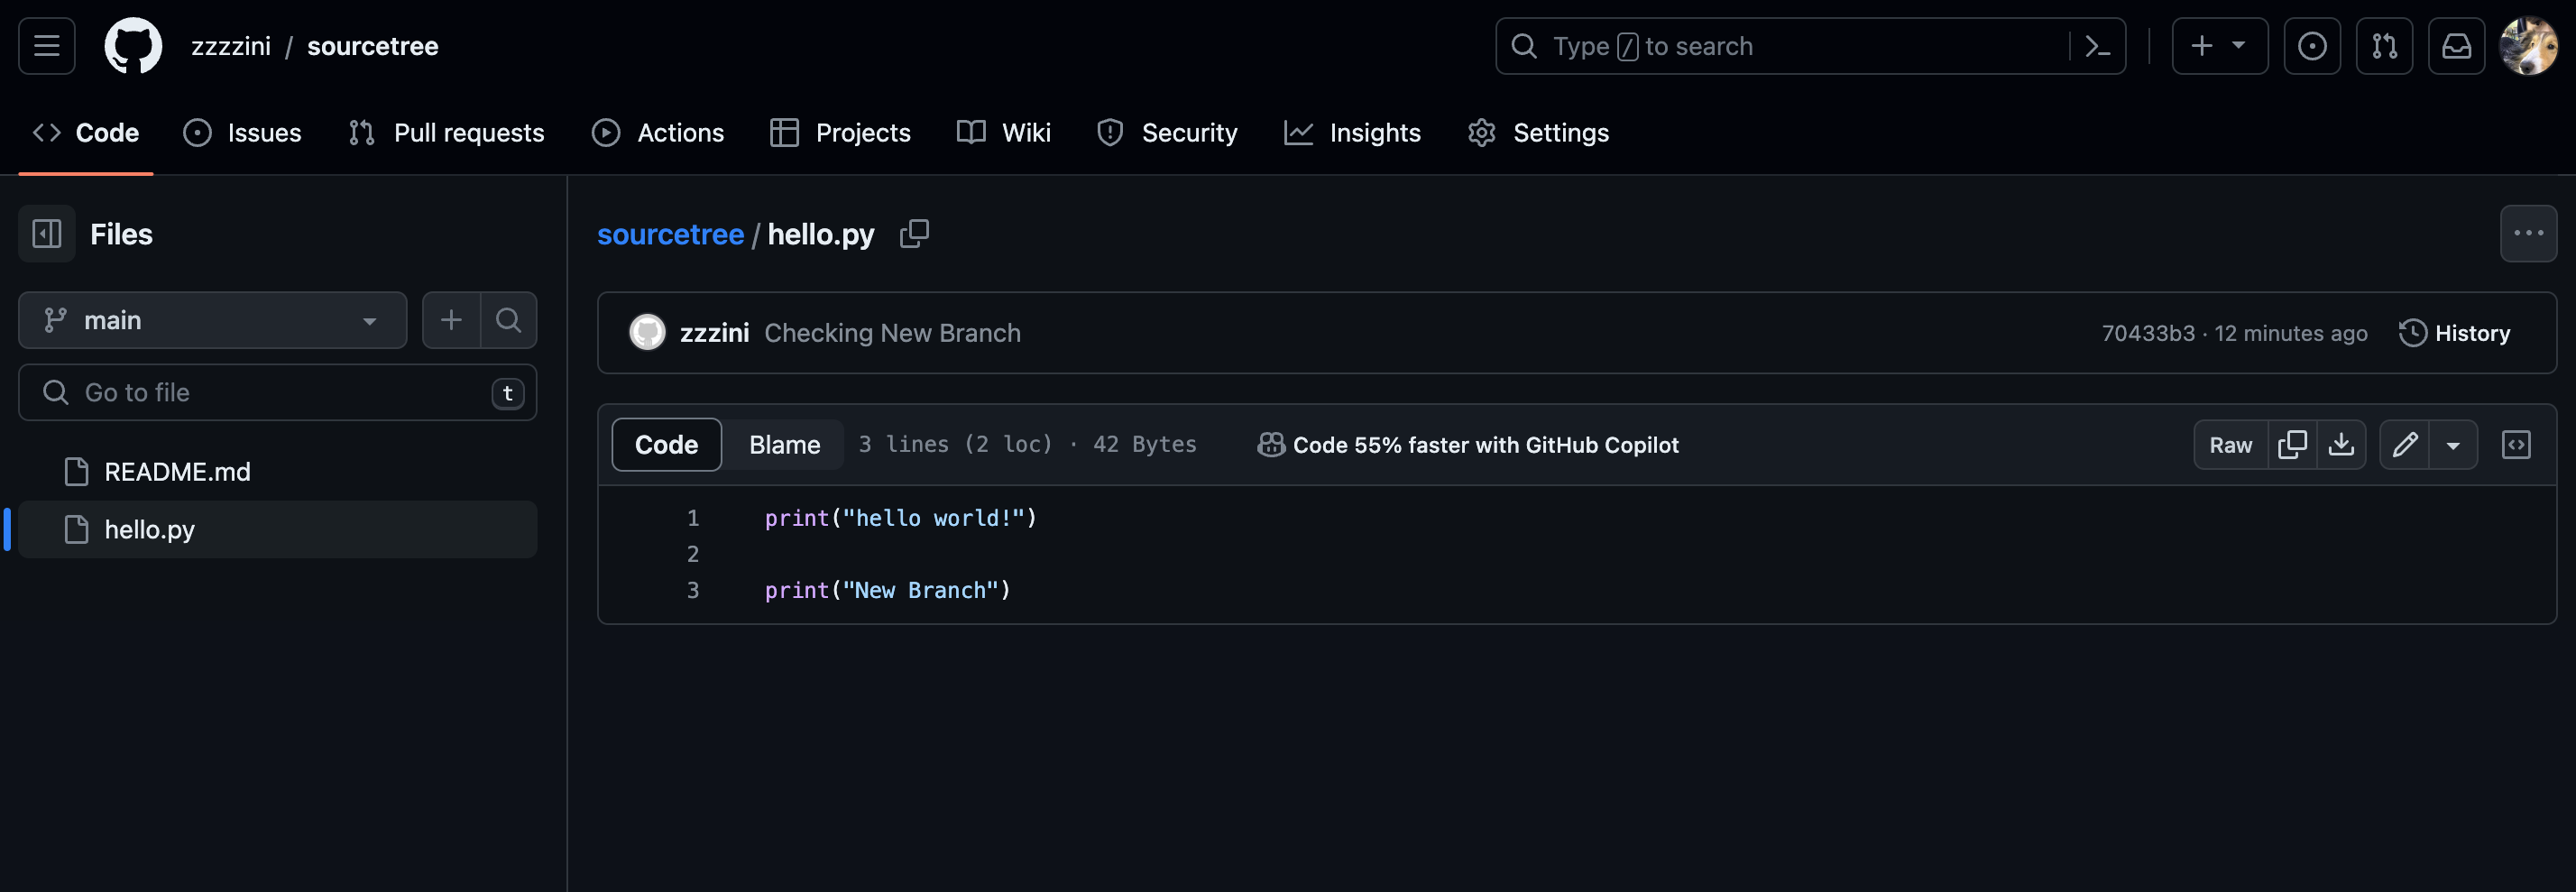Click the print("hello world!") code line
2576x892 pixels.
pyautogui.click(x=900, y=518)
